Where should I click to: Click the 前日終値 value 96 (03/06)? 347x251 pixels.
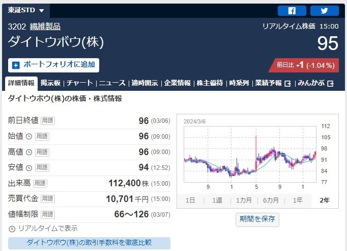coord(155,121)
